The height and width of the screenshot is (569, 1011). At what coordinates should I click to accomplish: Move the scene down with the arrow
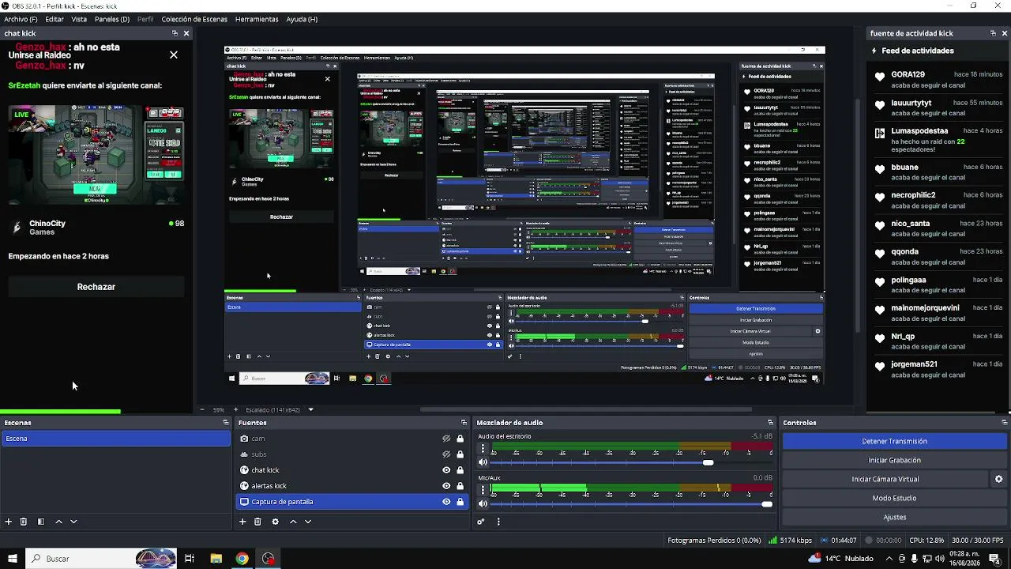click(x=73, y=522)
